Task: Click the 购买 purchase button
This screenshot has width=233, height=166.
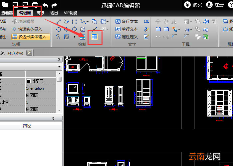Action: point(193,5)
